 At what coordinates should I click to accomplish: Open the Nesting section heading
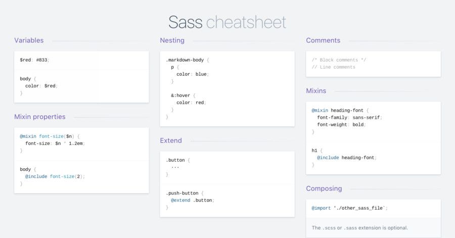coord(172,40)
